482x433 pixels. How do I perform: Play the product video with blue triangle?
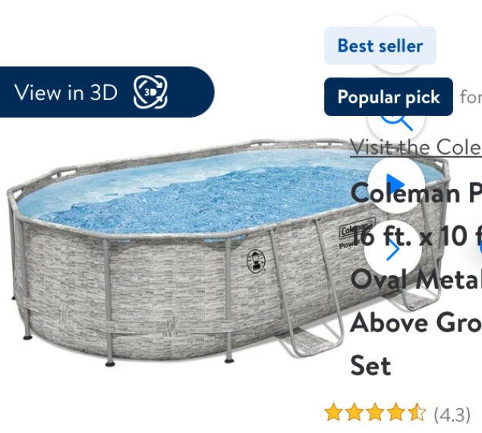tap(395, 184)
